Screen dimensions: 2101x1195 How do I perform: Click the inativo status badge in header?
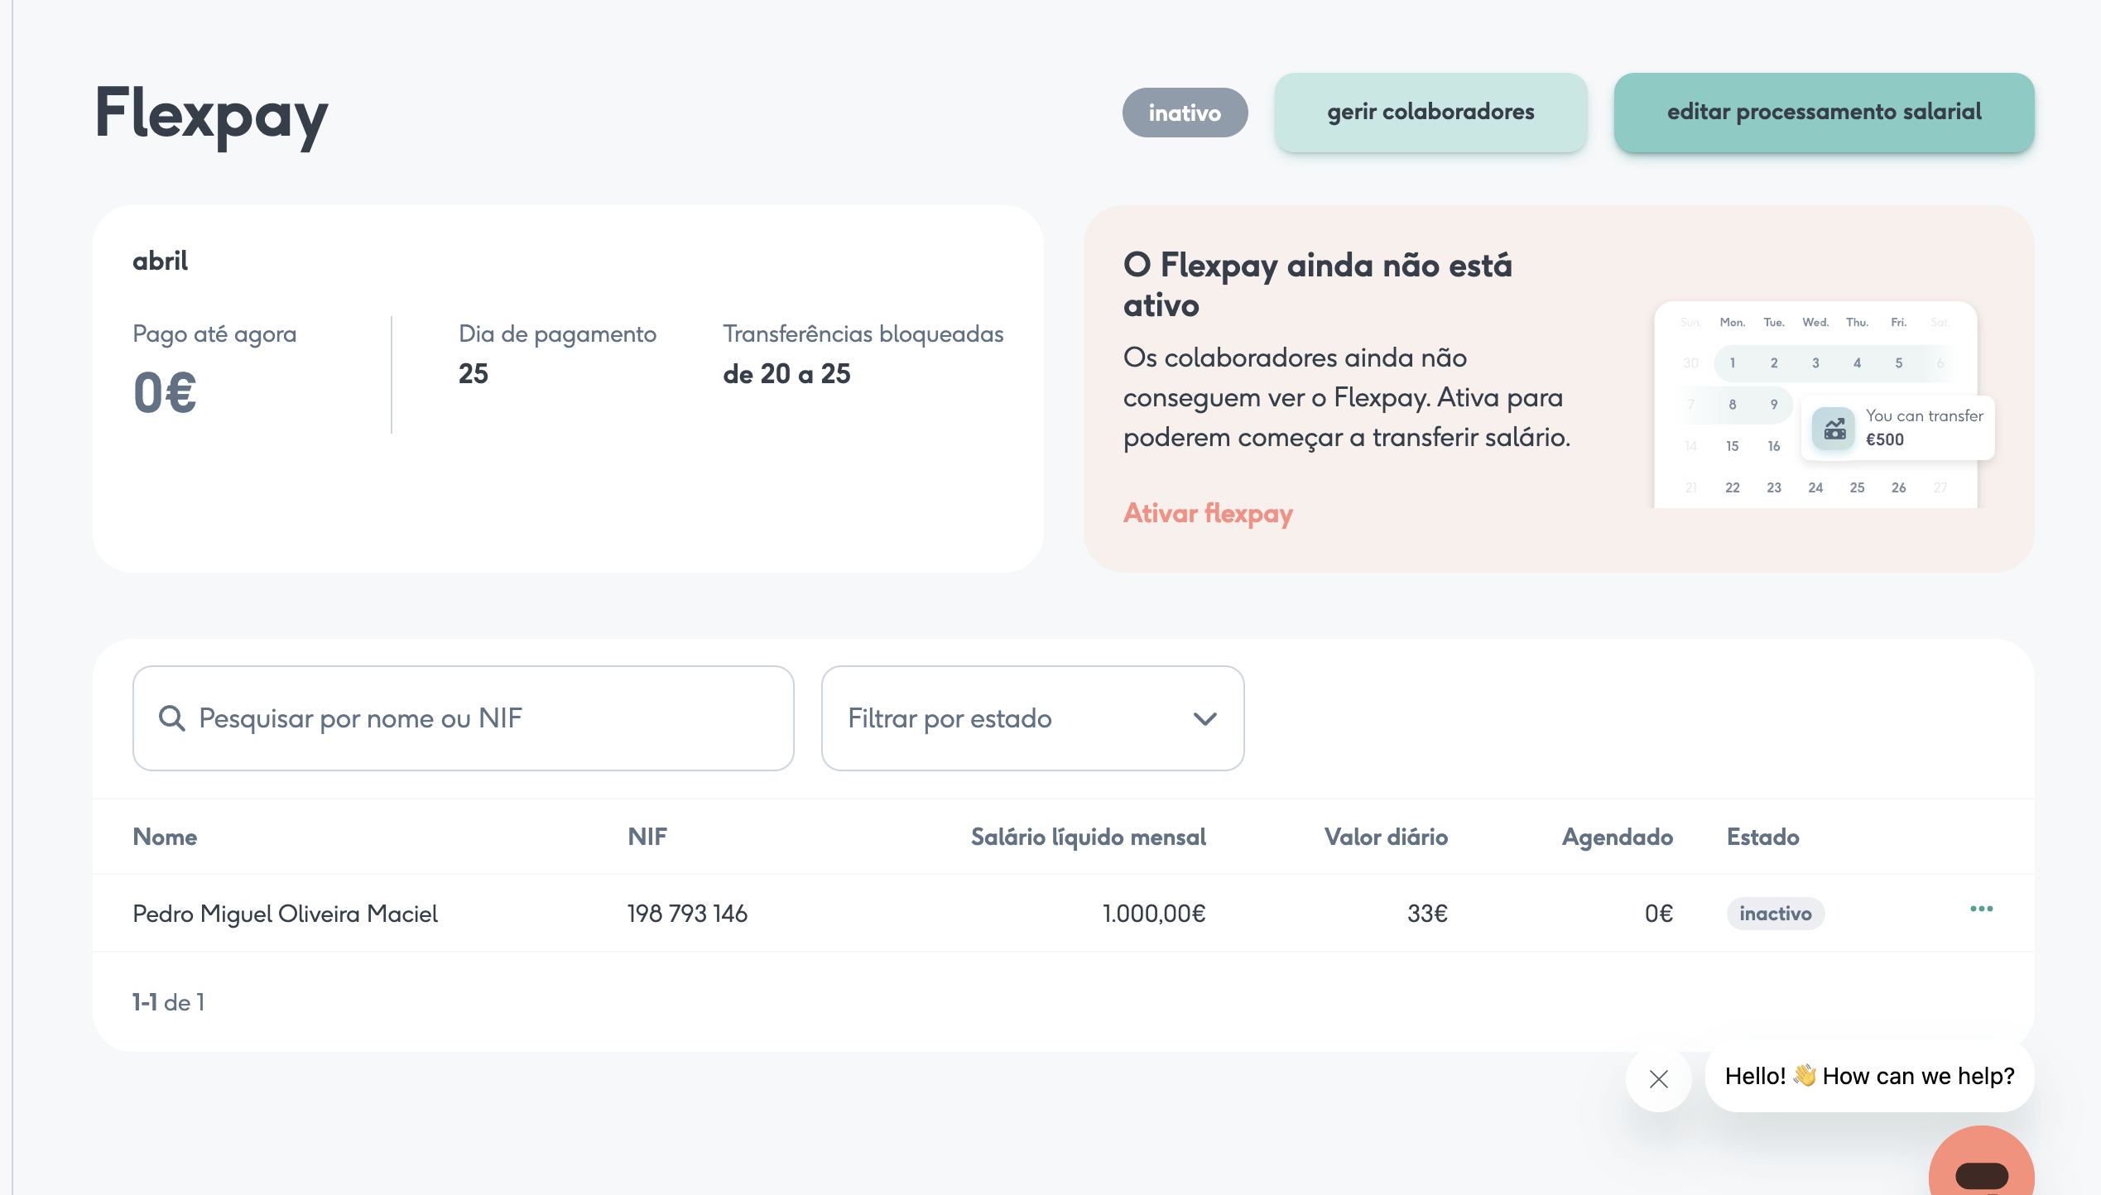(1185, 113)
